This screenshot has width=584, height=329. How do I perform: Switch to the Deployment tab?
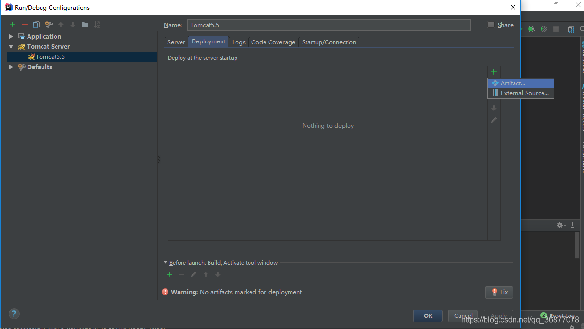click(x=209, y=41)
